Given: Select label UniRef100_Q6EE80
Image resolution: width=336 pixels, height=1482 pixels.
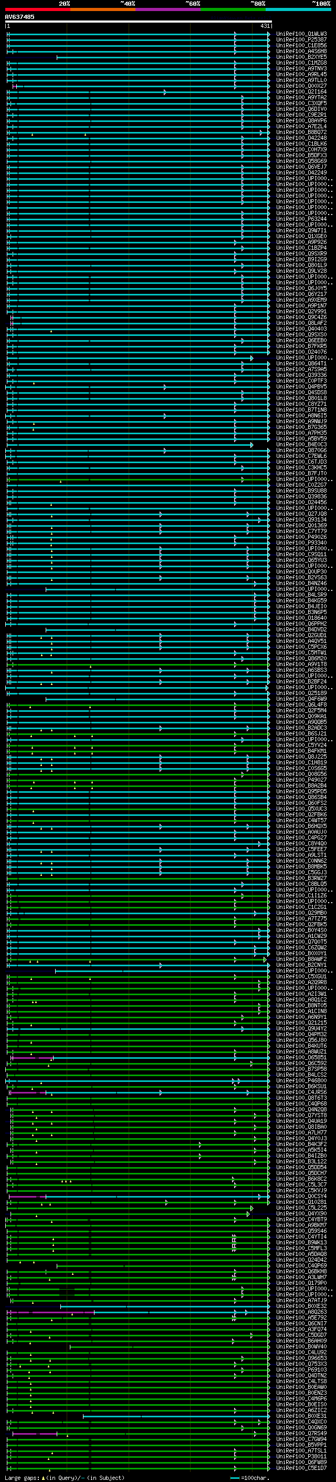Looking at the screenshot, I should coord(301,340).
